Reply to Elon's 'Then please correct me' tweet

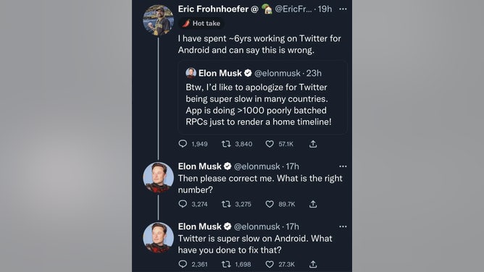[183, 204]
